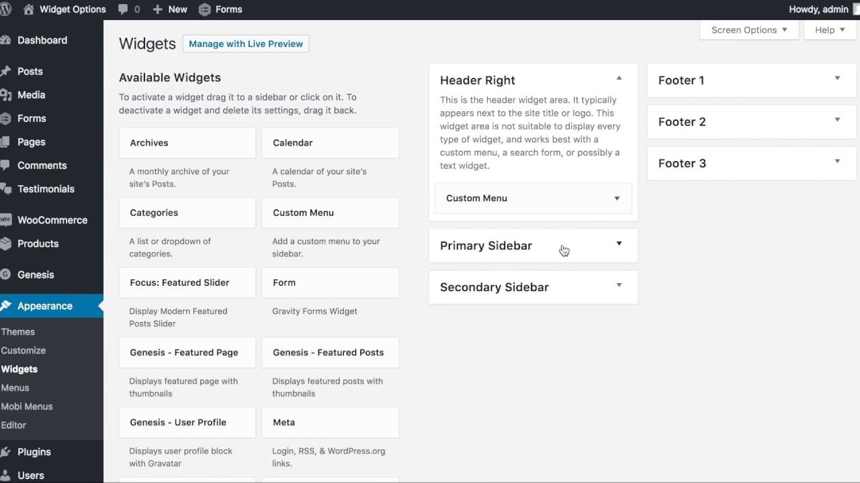Click the Users icon in sidebar
The width and height of the screenshot is (860, 483).
click(5, 475)
